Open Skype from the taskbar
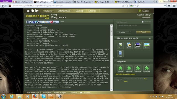 point(43,97)
